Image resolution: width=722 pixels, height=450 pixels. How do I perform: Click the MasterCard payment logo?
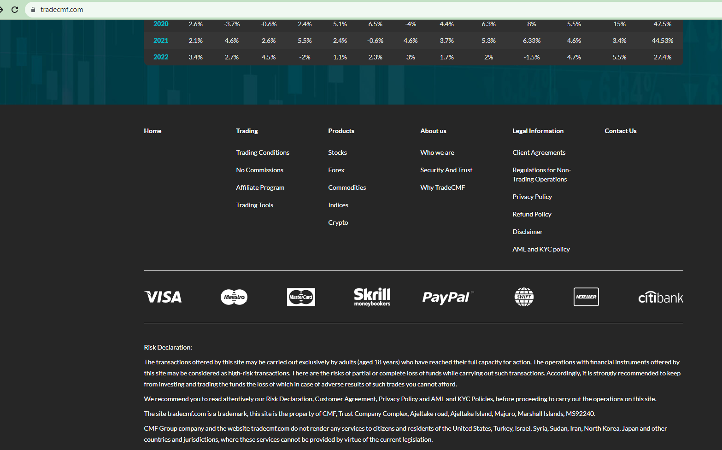click(x=301, y=297)
